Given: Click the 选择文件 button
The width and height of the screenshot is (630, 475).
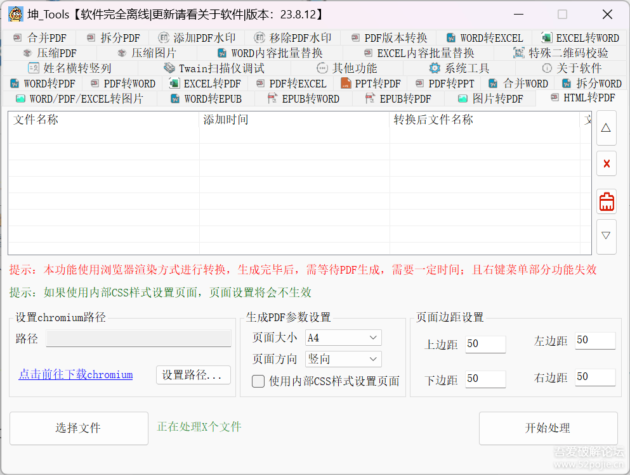Looking at the screenshot, I should [79, 428].
